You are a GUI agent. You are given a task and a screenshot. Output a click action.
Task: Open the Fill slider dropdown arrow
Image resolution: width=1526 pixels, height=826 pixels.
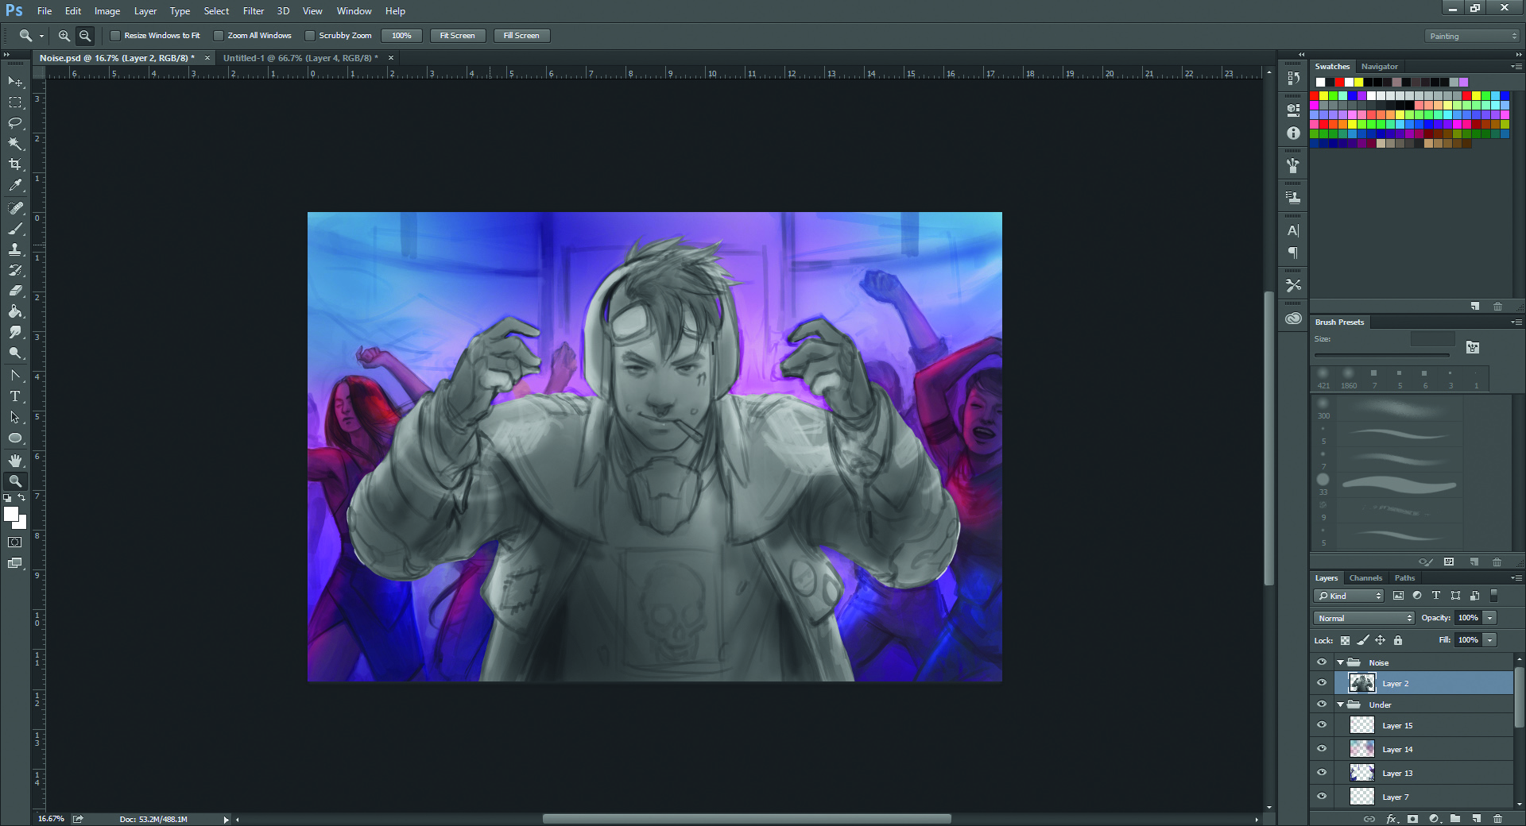[x=1490, y=640]
